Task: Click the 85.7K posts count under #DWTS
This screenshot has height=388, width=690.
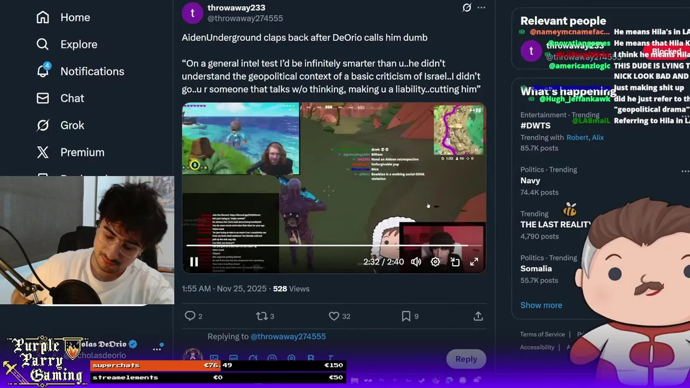Action: tap(539, 148)
